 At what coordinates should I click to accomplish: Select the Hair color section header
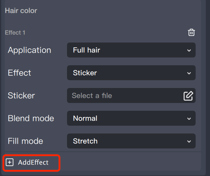(x=21, y=11)
